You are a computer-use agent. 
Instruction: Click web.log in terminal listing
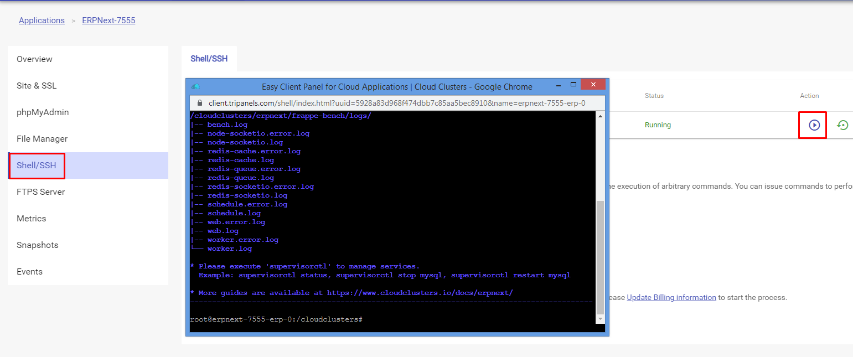(223, 231)
